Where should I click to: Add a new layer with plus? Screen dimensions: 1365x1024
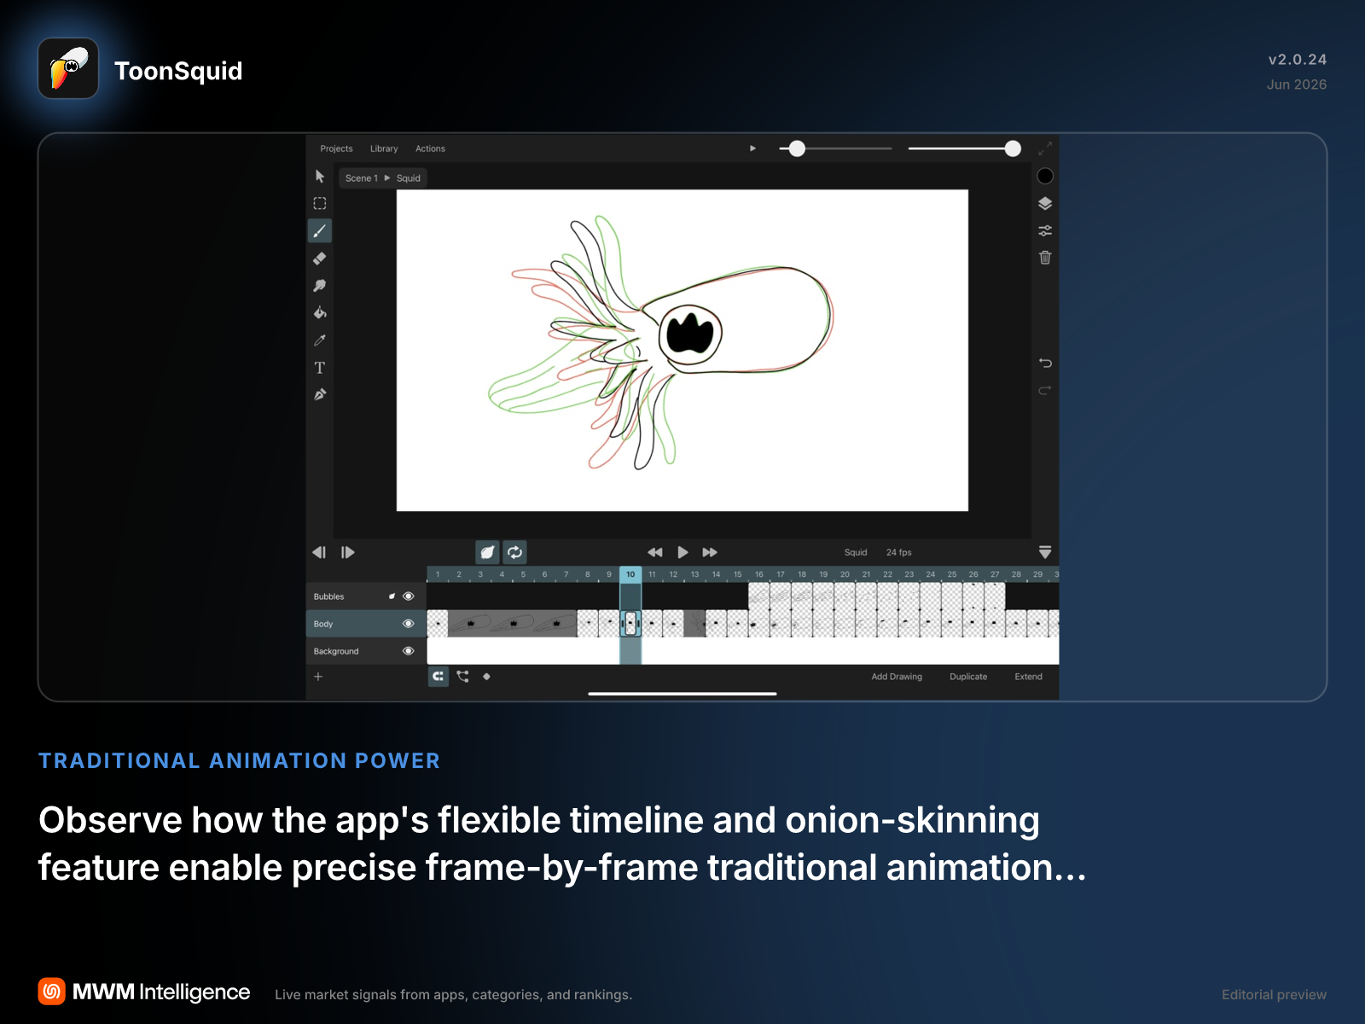pyautogui.click(x=318, y=677)
